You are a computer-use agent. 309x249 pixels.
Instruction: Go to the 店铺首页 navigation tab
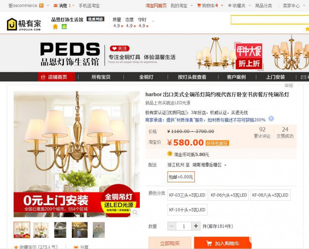56,77
